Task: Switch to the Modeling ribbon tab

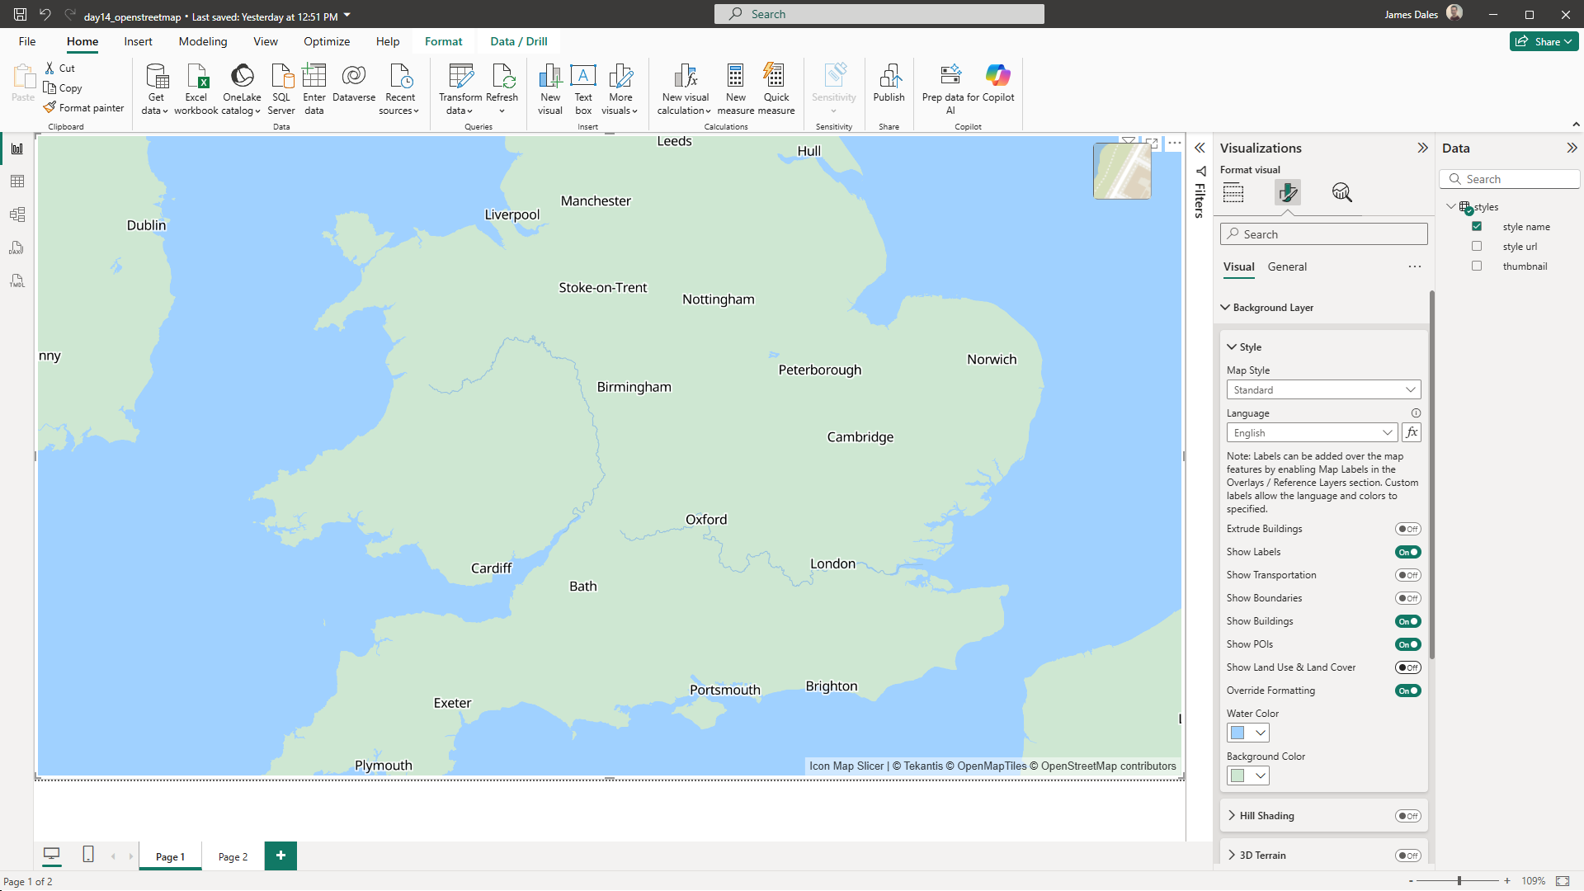Action: pyautogui.click(x=202, y=41)
